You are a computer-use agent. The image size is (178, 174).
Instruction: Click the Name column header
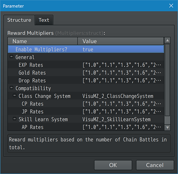click(x=43, y=41)
